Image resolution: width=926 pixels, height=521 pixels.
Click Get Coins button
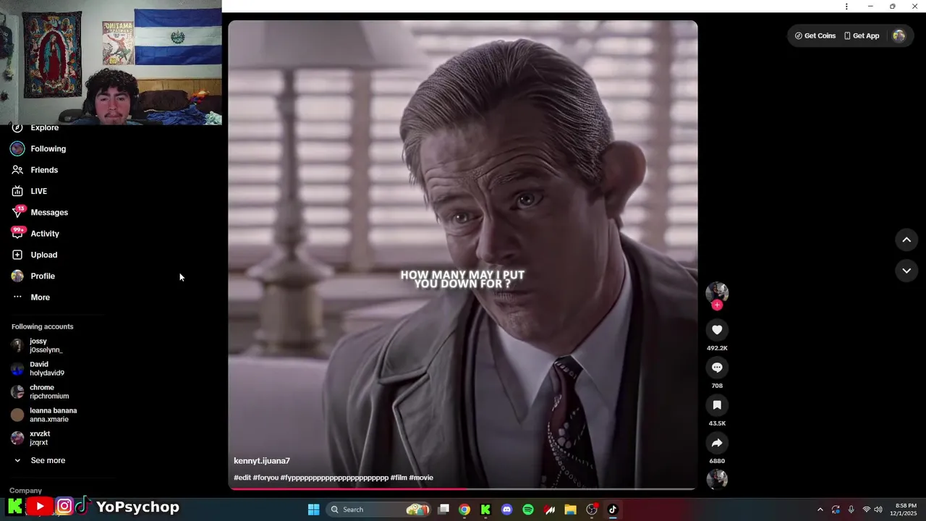tap(815, 35)
